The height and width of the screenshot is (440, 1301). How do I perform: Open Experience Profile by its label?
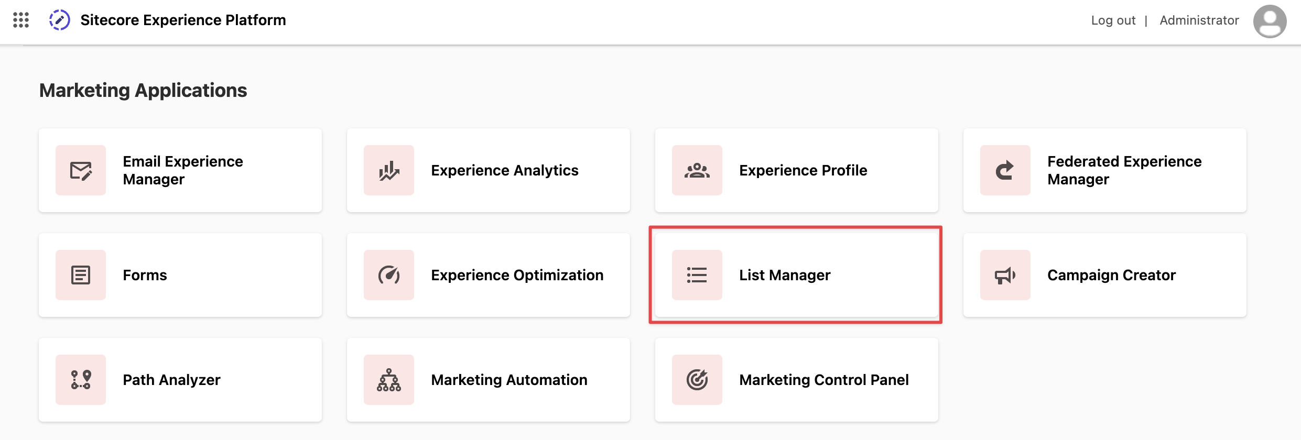803,170
